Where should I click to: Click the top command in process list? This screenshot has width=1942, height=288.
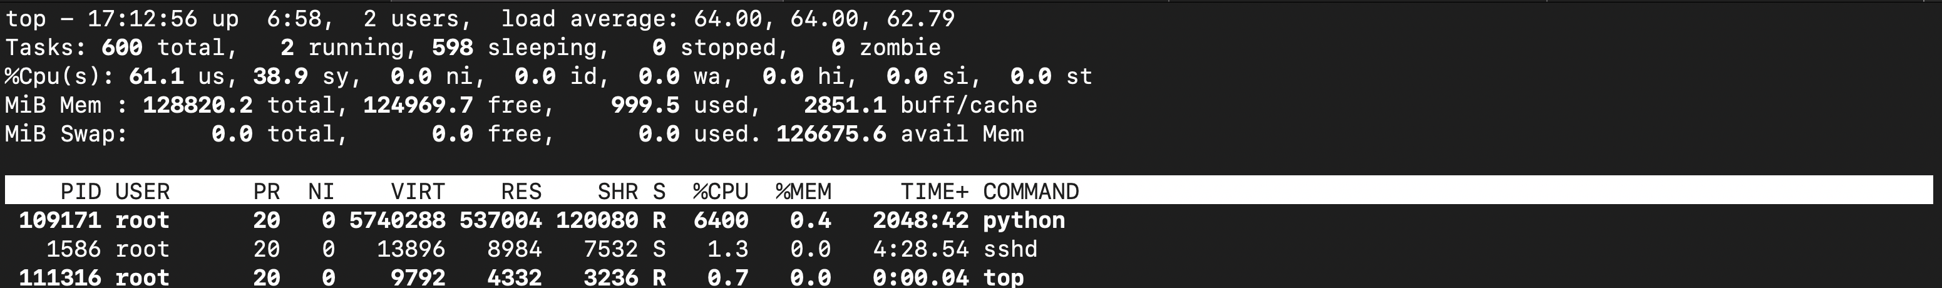(x=1004, y=277)
